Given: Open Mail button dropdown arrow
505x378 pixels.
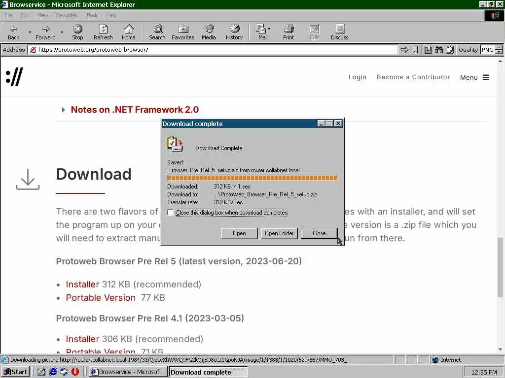Looking at the screenshot, I should click(269, 29).
